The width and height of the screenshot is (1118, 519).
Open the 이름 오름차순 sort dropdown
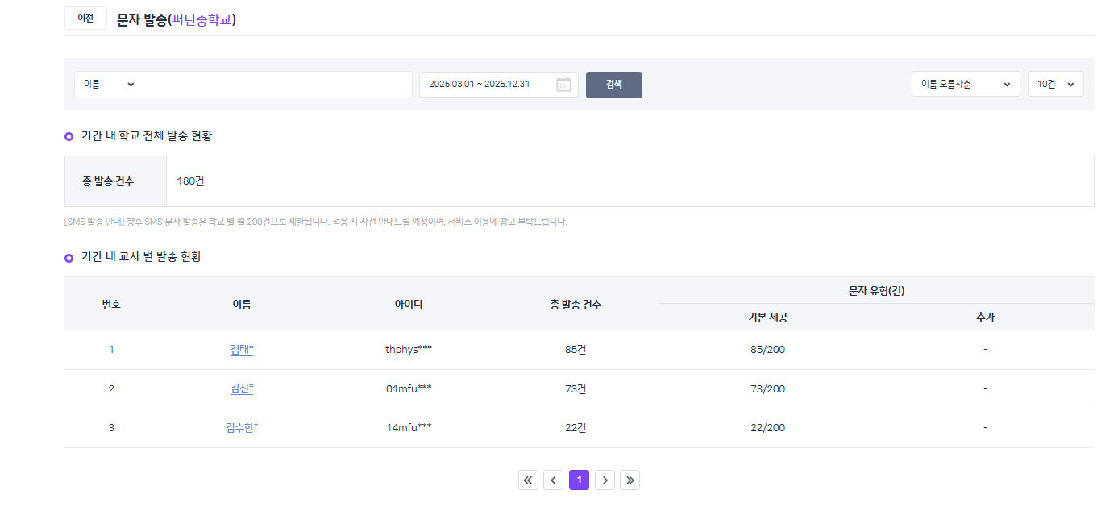click(x=965, y=85)
